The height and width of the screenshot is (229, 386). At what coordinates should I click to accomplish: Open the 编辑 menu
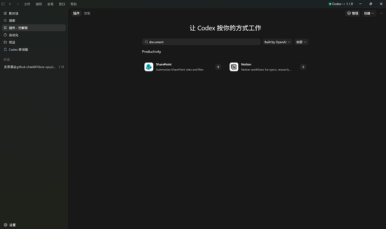(39, 4)
